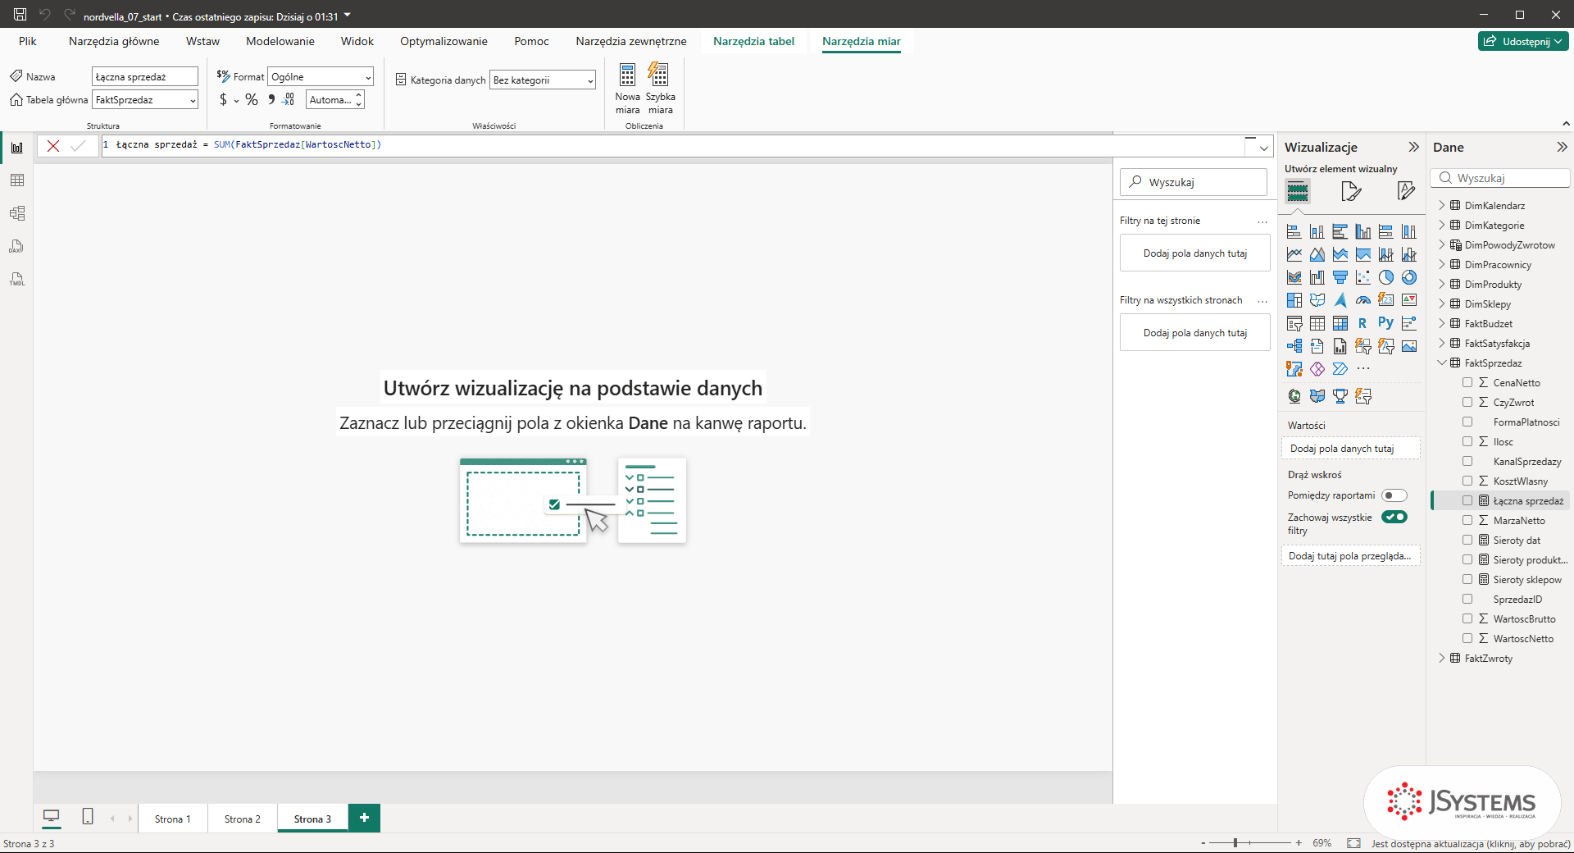
Task: Select the Python visual icon
Action: click(1385, 323)
